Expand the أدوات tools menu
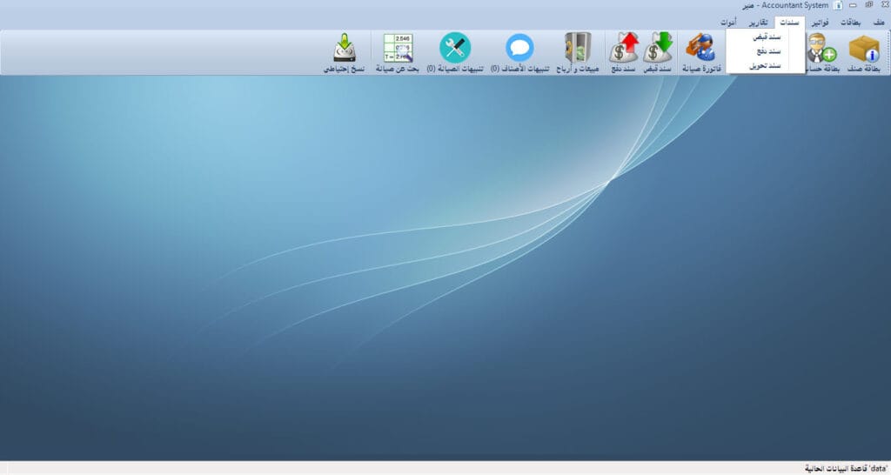 point(729,22)
